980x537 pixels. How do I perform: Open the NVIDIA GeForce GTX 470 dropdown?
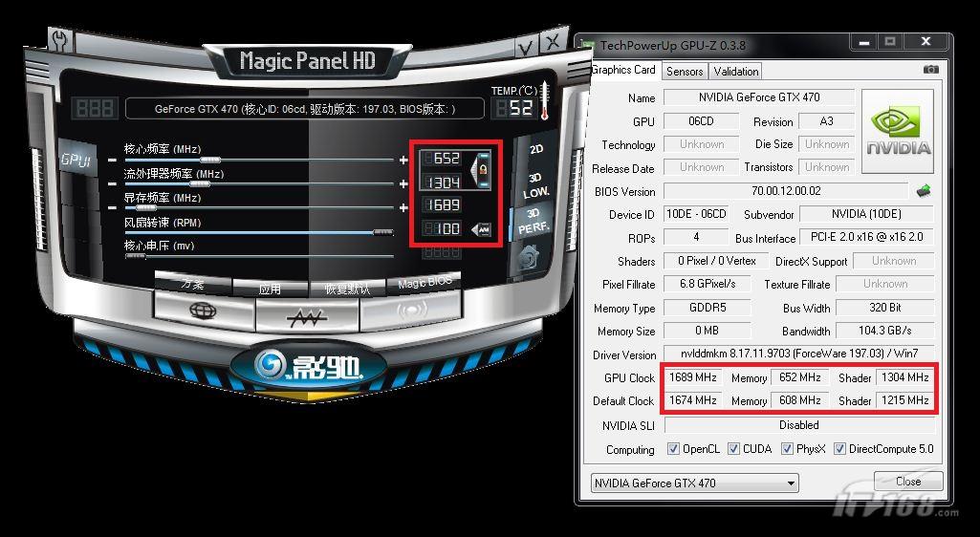click(694, 483)
